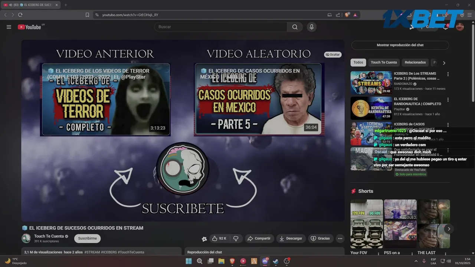
Task: Open more actions three-dot menu under video
Action: click(340, 238)
